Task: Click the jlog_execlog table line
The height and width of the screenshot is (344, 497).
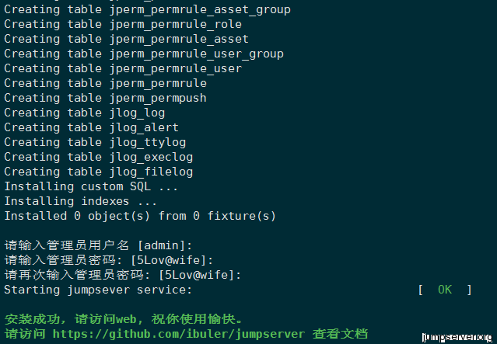Action: point(98,157)
